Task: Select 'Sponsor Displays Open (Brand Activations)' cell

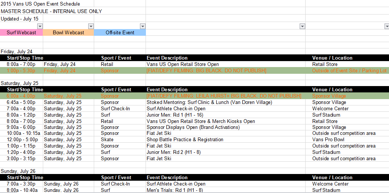Action: pos(193,127)
